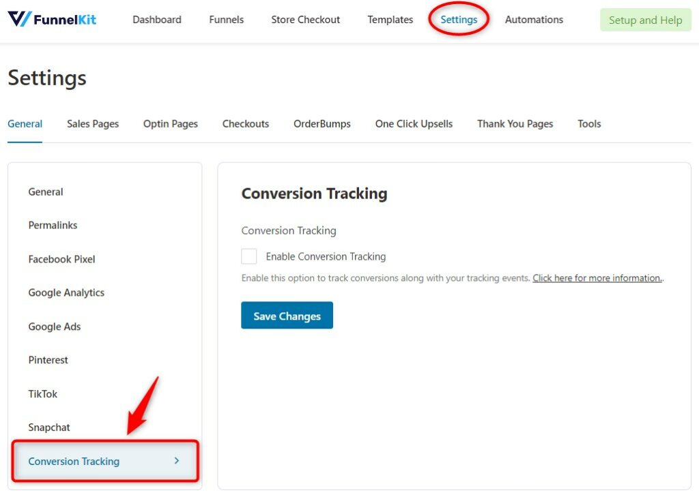Open the Automations navigation item
This screenshot has height=497, width=699.
(534, 20)
